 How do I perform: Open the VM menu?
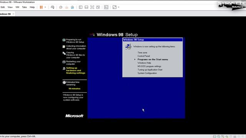(17, 7)
